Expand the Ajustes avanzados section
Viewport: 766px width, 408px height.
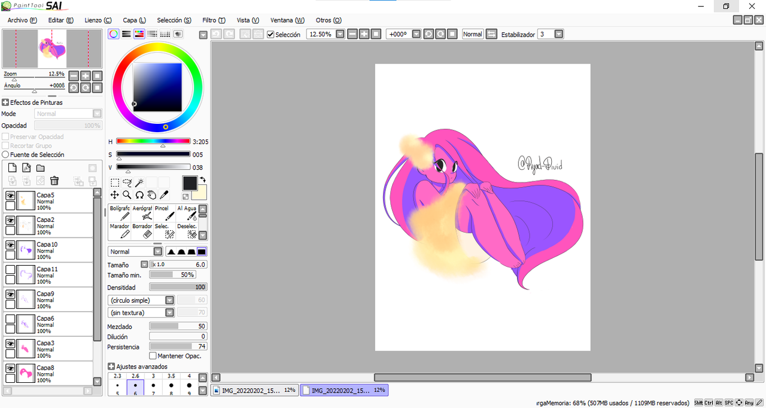[111, 366]
